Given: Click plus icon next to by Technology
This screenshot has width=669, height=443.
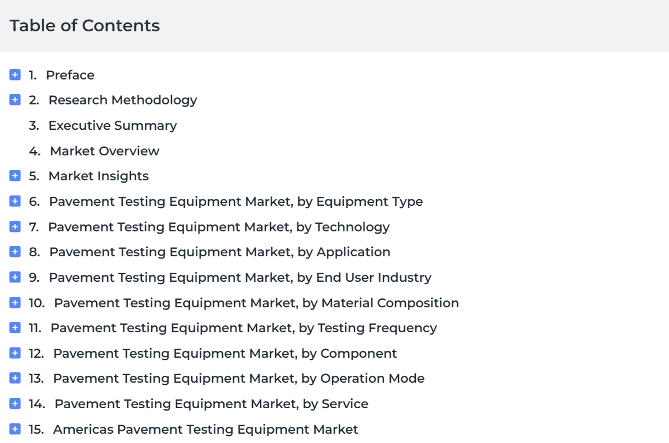Looking at the screenshot, I should tap(15, 226).
